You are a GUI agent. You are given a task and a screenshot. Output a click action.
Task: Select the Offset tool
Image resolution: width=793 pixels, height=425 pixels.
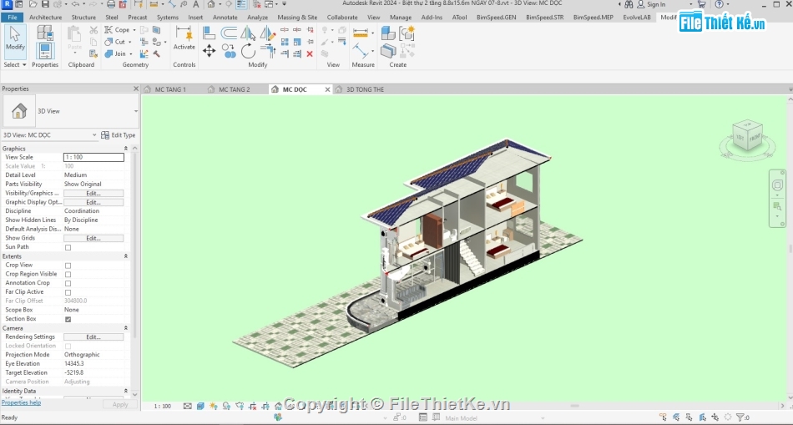(x=229, y=33)
